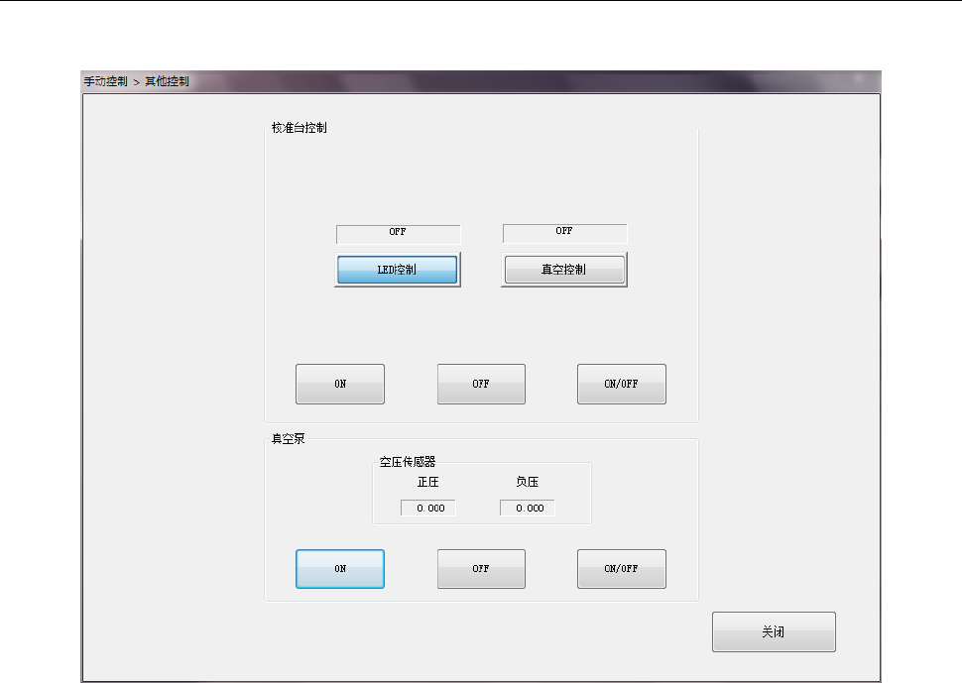Click the 校准台控制 group label
The width and height of the screenshot is (962, 683).
pos(300,128)
